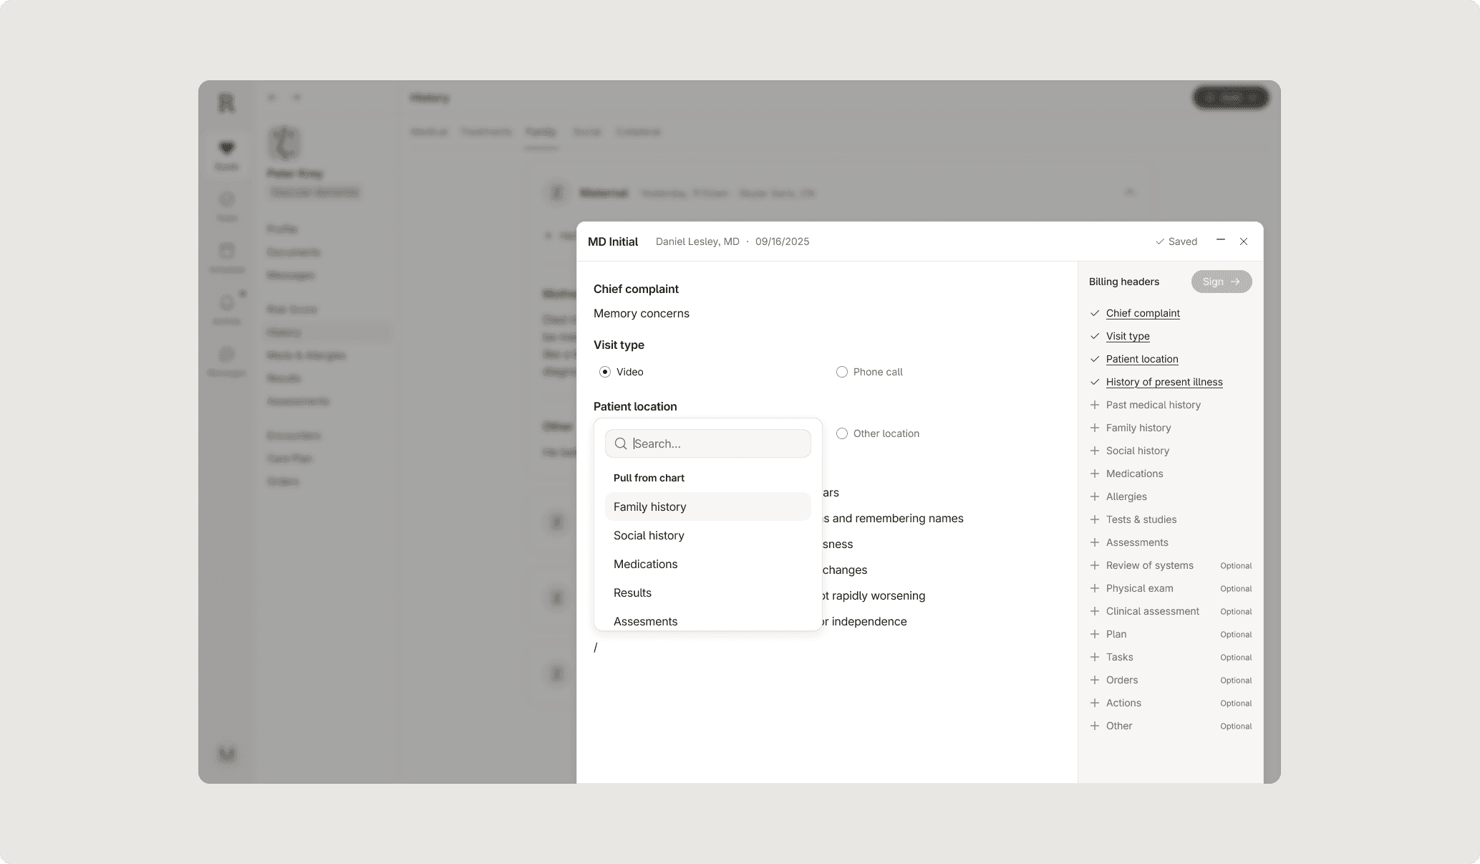Click the checkmark beside Chief complaint header
The width and height of the screenshot is (1480, 864).
click(x=1094, y=313)
